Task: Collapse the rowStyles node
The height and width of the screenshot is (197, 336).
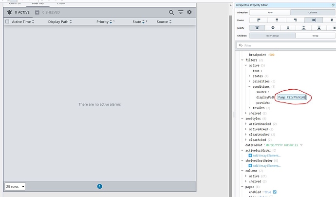Action: tap(242, 118)
